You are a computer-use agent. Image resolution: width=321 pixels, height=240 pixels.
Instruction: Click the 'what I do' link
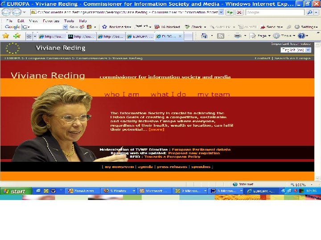pyautogui.click(x=168, y=94)
